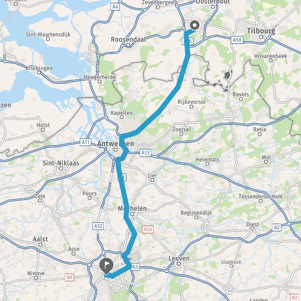Click the circular start marker near Breda
Viewport: 301px width, 301px height.
tap(195, 25)
